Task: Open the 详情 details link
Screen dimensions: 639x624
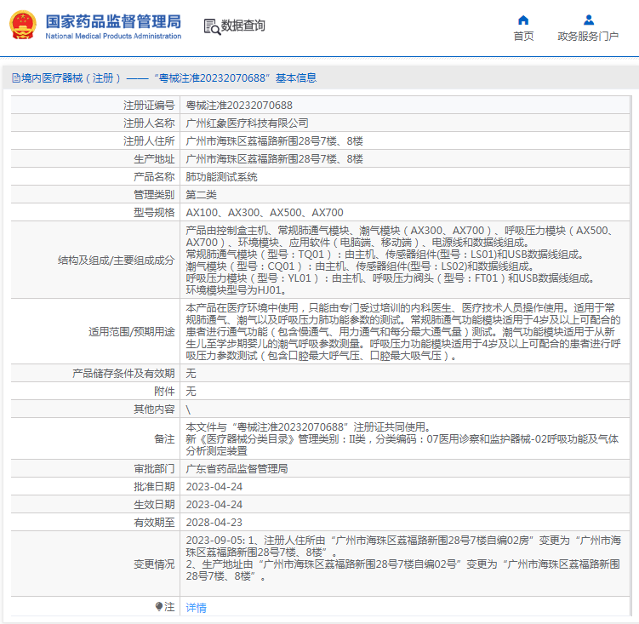Action: point(196,607)
